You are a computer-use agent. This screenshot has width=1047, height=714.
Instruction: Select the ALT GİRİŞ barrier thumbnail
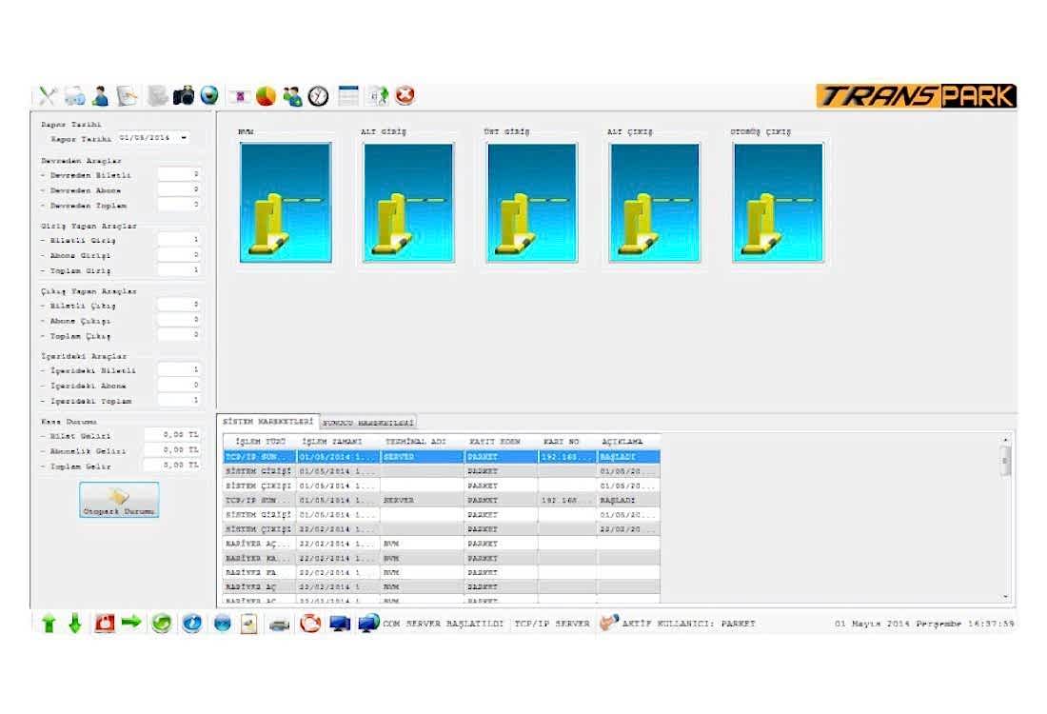[408, 203]
